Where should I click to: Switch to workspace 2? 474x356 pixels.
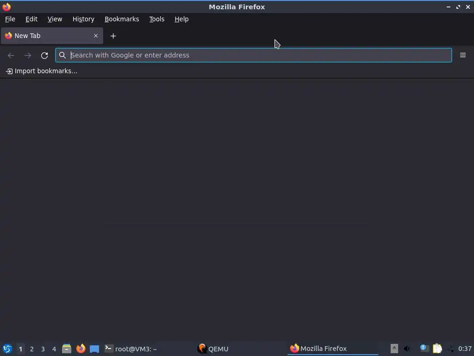[32, 349]
